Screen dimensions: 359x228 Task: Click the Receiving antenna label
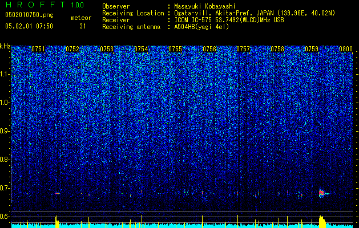pos(131,27)
